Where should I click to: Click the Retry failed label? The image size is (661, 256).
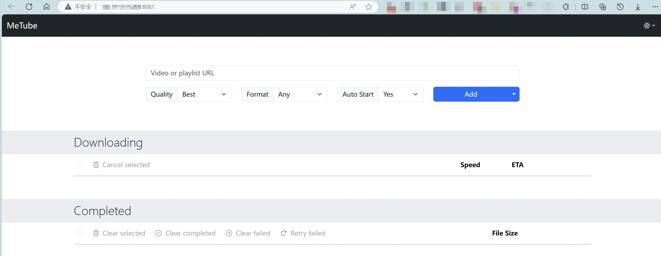308,233
